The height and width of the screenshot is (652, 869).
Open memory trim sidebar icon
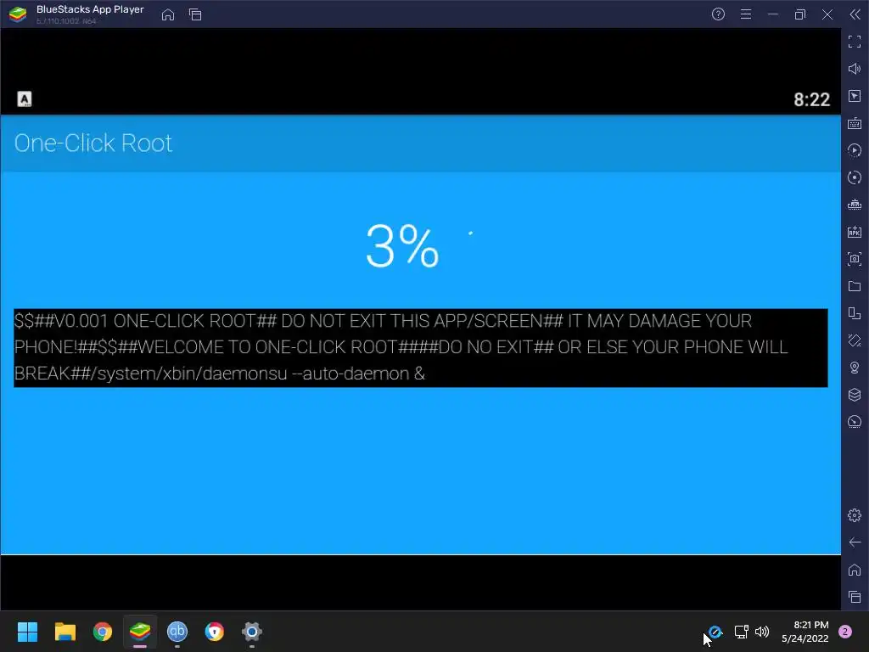[855, 205]
